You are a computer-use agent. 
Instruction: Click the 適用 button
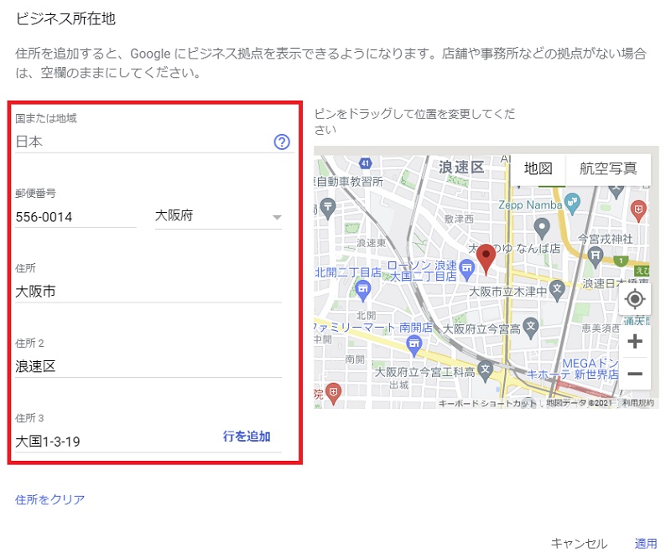(645, 543)
